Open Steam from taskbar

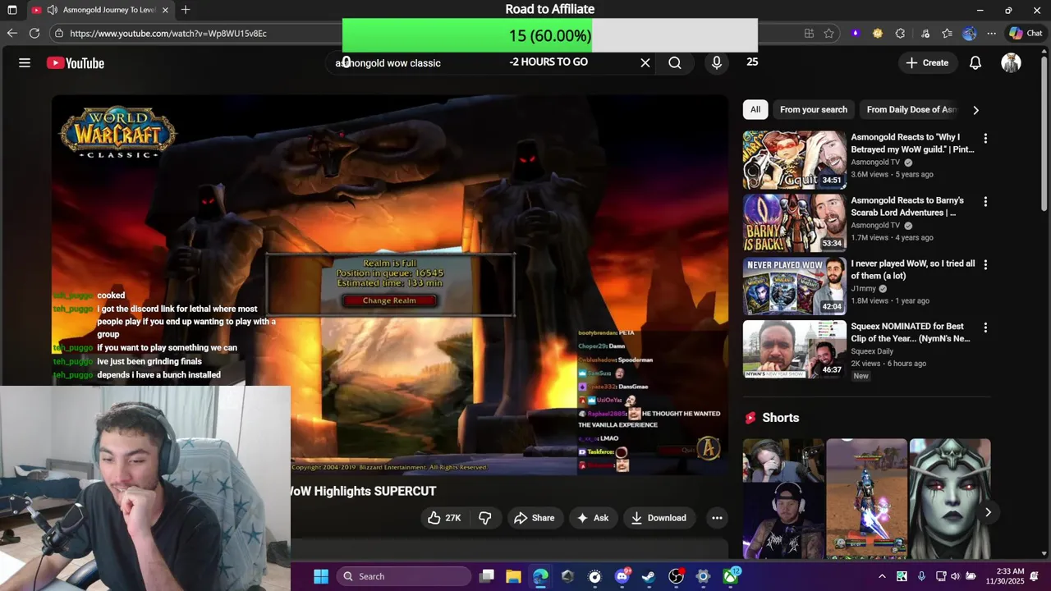coord(649,576)
